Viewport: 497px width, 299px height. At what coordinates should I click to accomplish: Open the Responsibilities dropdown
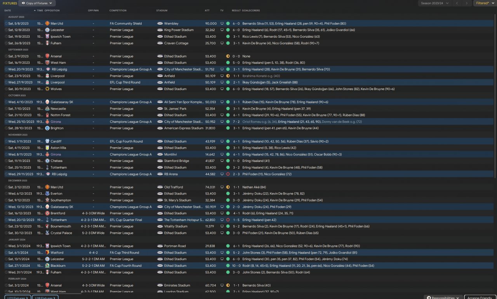tap(443, 297)
